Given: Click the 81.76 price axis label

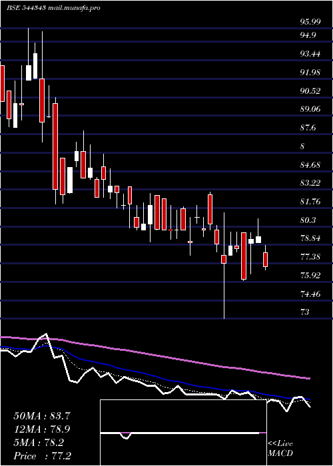Looking at the screenshot, I should 310,202.
